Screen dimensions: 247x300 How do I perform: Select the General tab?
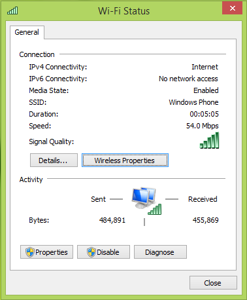click(x=27, y=32)
